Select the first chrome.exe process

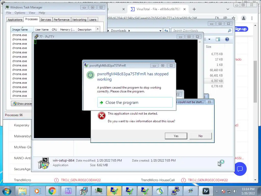tap(20, 35)
